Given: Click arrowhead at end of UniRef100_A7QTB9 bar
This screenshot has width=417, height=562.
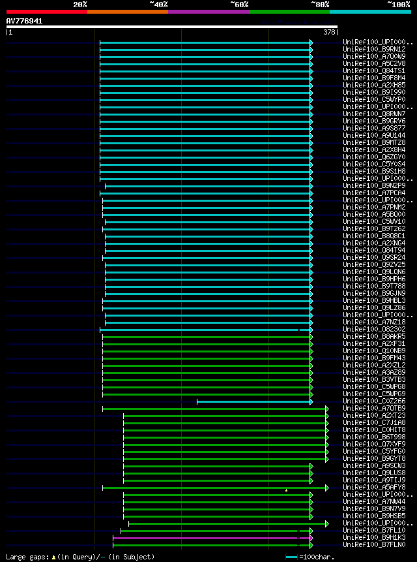Looking at the screenshot, I should click(x=327, y=409).
